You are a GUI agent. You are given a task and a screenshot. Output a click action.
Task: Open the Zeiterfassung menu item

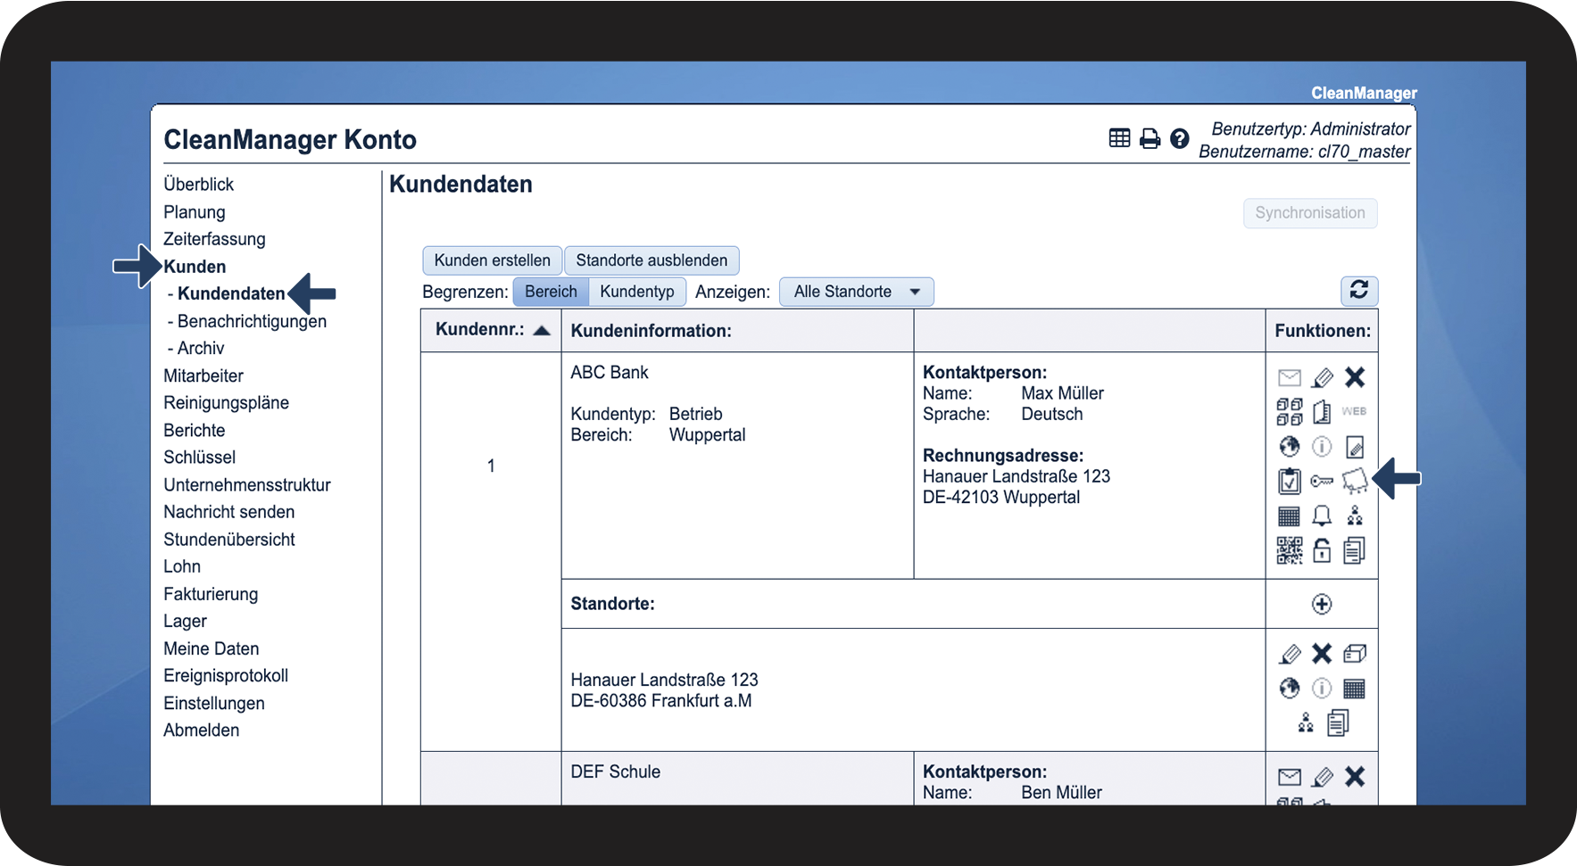pyautogui.click(x=214, y=239)
